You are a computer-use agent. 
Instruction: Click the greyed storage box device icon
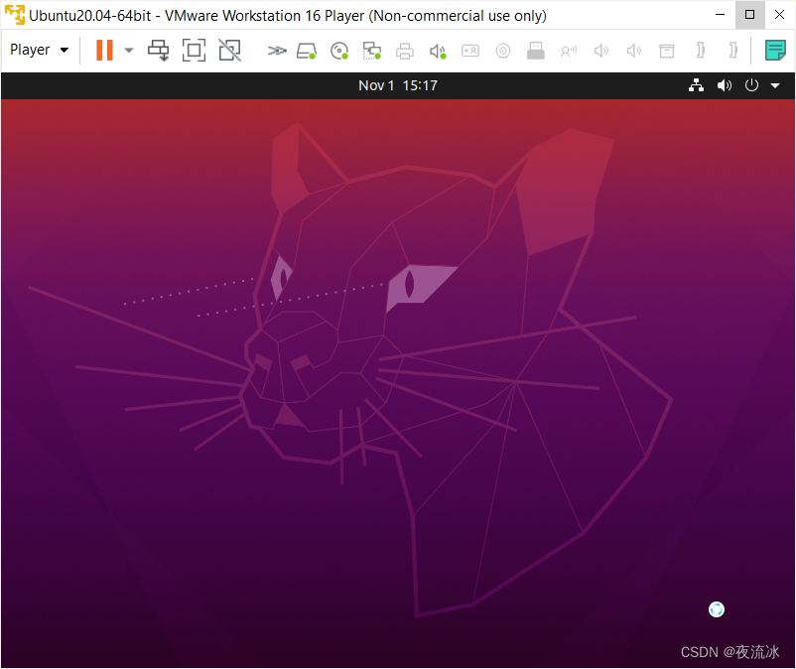pyautogui.click(x=667, y=51)
